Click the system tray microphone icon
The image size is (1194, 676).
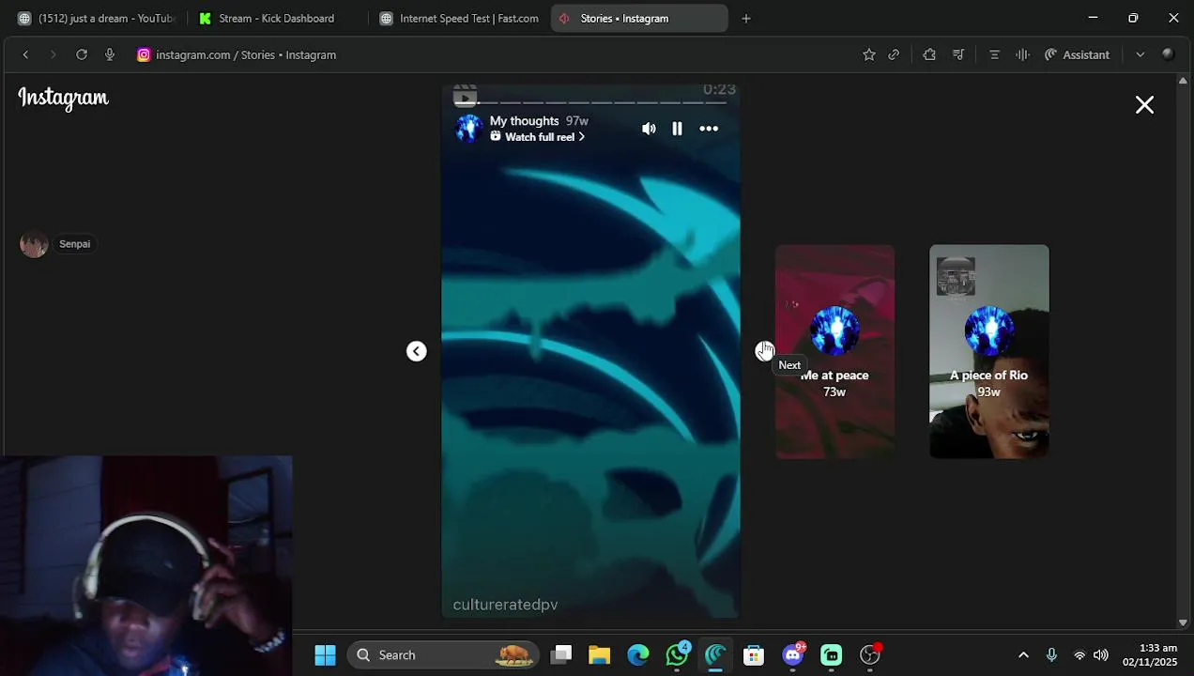click(1051, 655)
